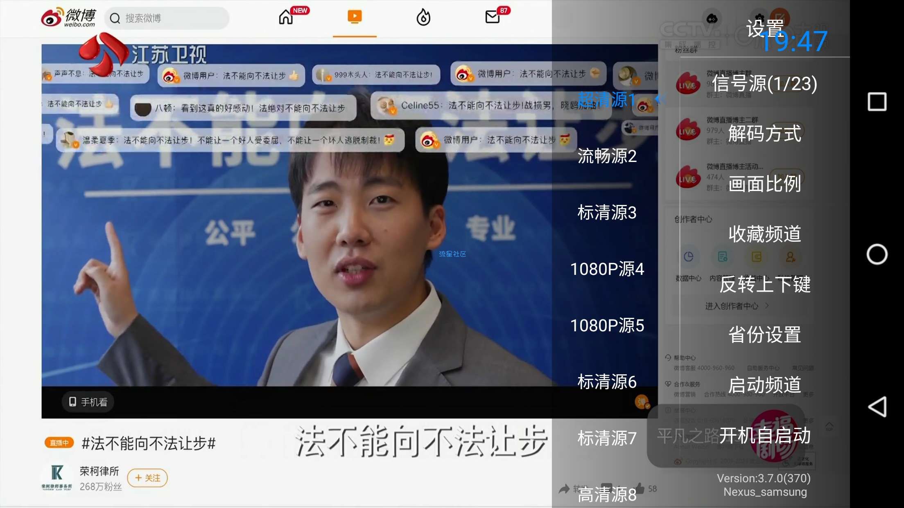The width and height of the screenshot is (904, 508).
Task: Open the 荣柯律所 avatar
Action: 57,477
